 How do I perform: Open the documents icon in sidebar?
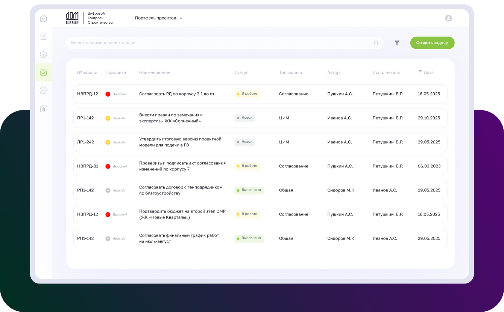coord(43,36)
